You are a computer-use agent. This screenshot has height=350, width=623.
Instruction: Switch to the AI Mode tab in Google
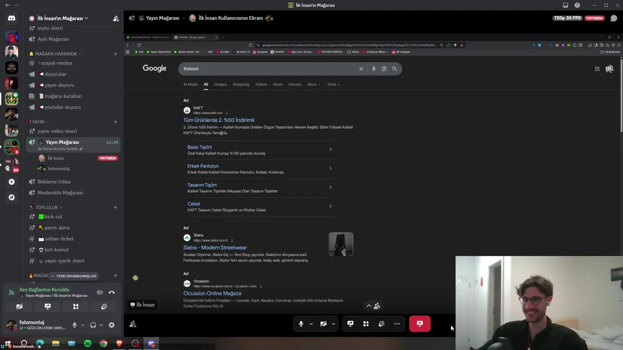(x=190, y=85)
